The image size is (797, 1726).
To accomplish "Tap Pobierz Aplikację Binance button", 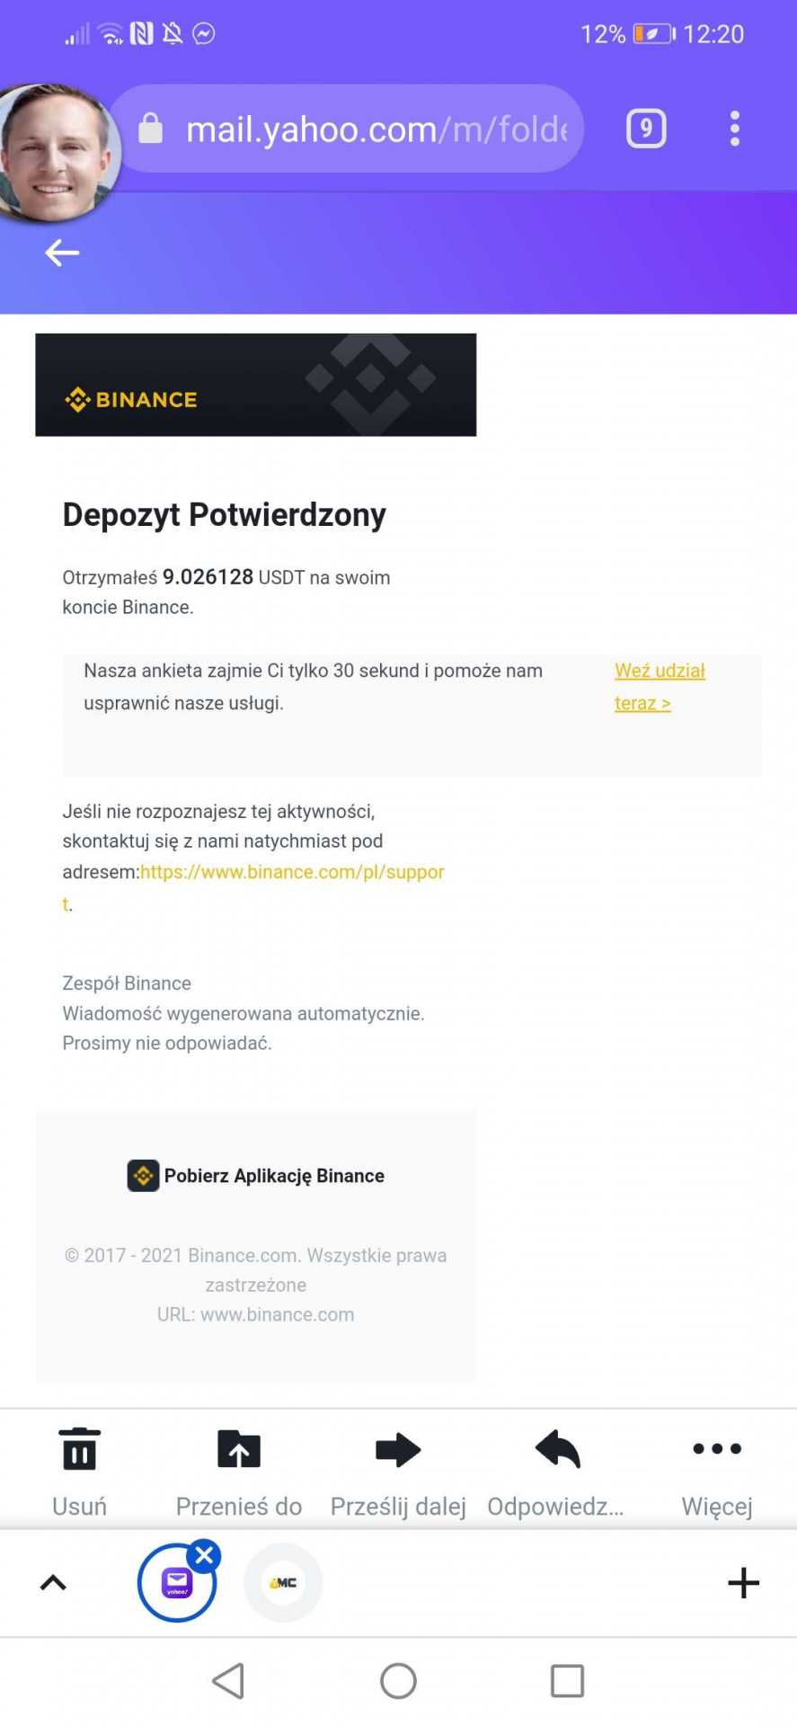I will [256, 1176].
